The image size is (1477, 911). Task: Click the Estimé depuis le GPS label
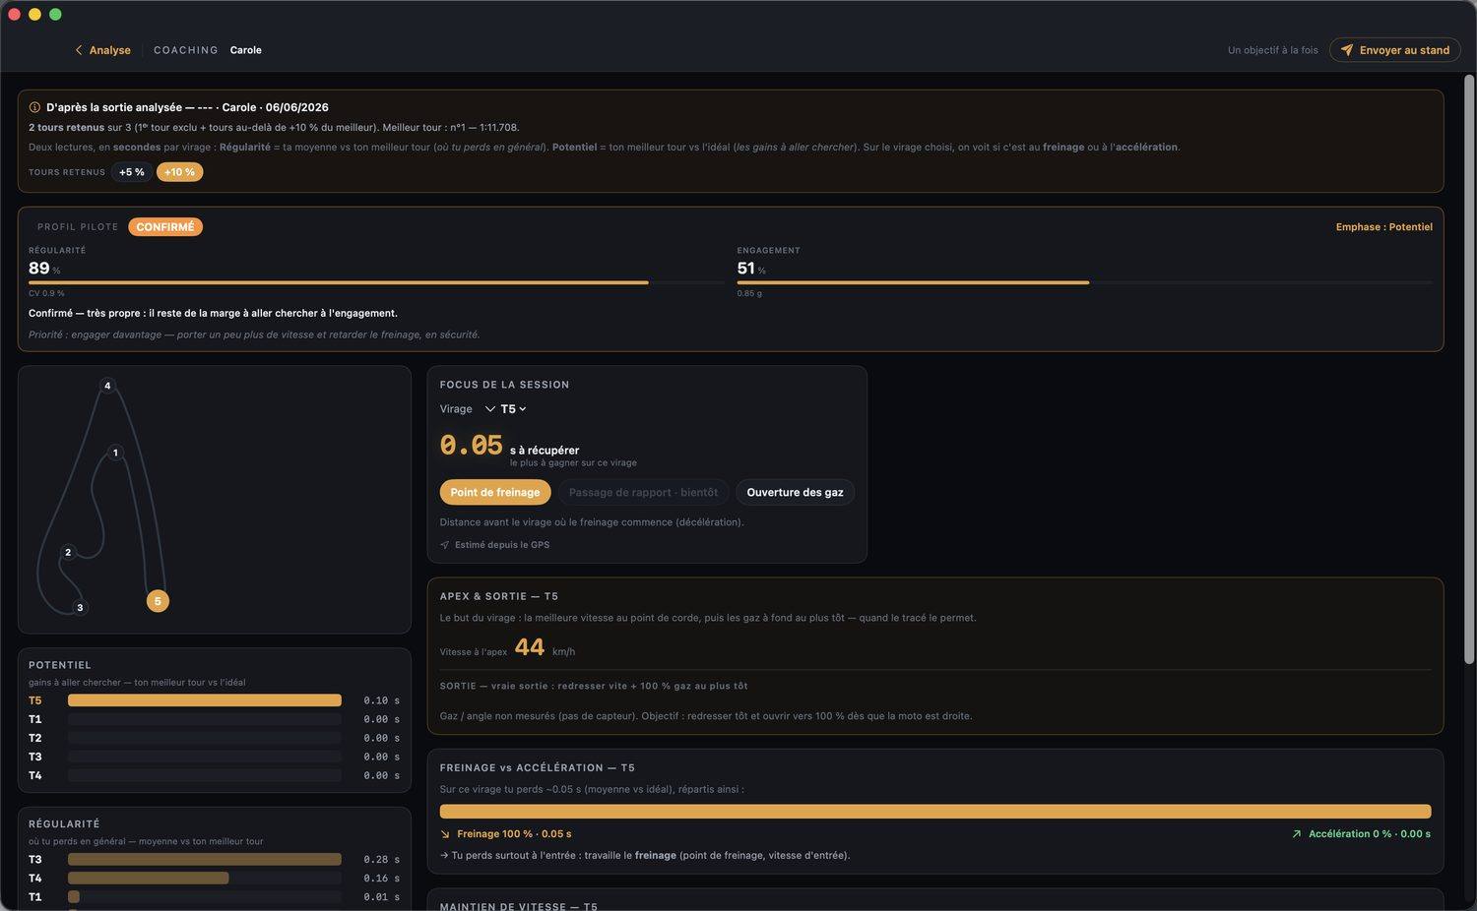click(502, 545)
